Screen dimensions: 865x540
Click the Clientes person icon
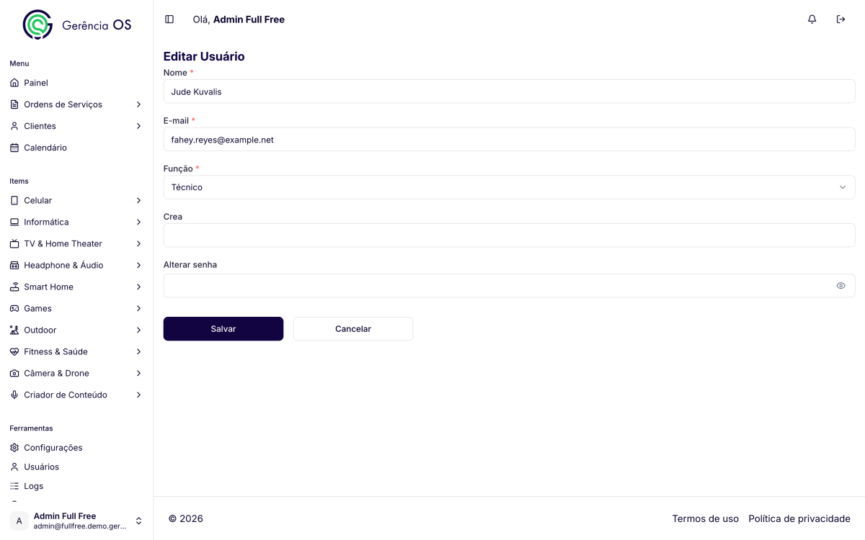click(14, 126)
